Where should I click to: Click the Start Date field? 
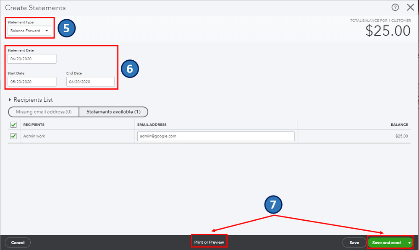tap(32, 82)
